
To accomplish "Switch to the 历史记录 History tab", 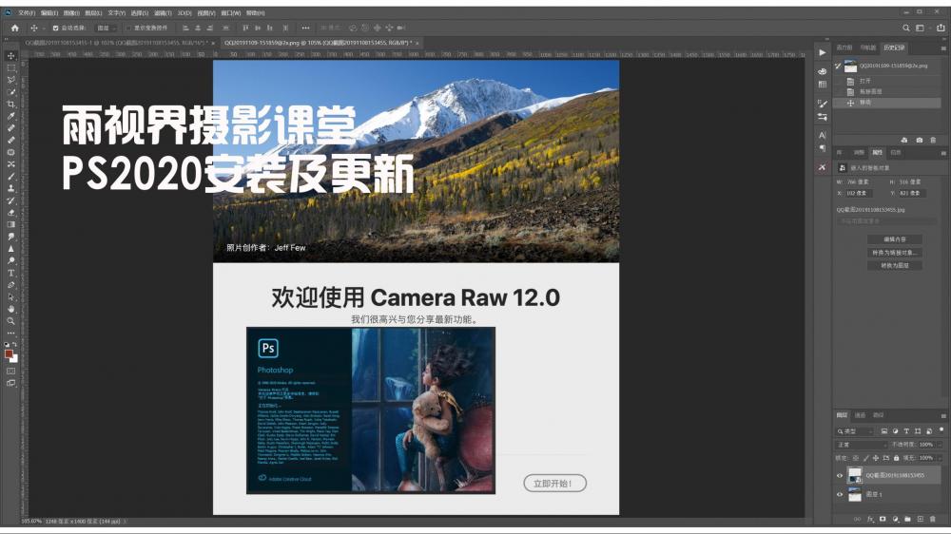I will pos(894,48).
